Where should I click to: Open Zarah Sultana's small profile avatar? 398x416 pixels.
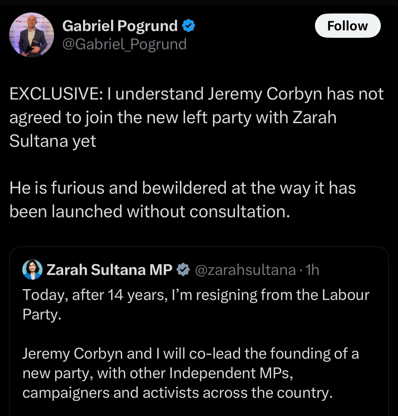(32, 270)
